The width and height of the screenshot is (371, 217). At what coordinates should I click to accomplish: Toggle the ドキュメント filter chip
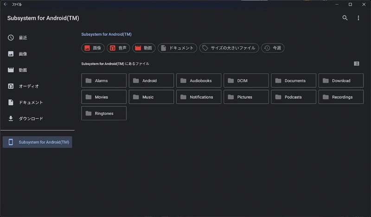[177, 48]
